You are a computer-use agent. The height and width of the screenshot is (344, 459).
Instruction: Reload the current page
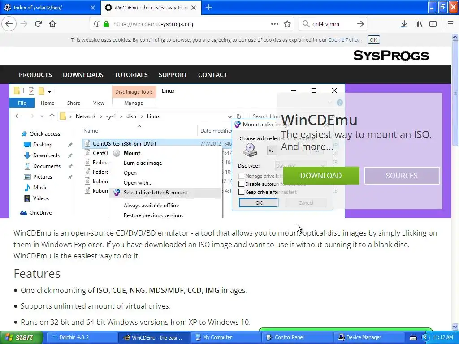[x=38, y=24]
